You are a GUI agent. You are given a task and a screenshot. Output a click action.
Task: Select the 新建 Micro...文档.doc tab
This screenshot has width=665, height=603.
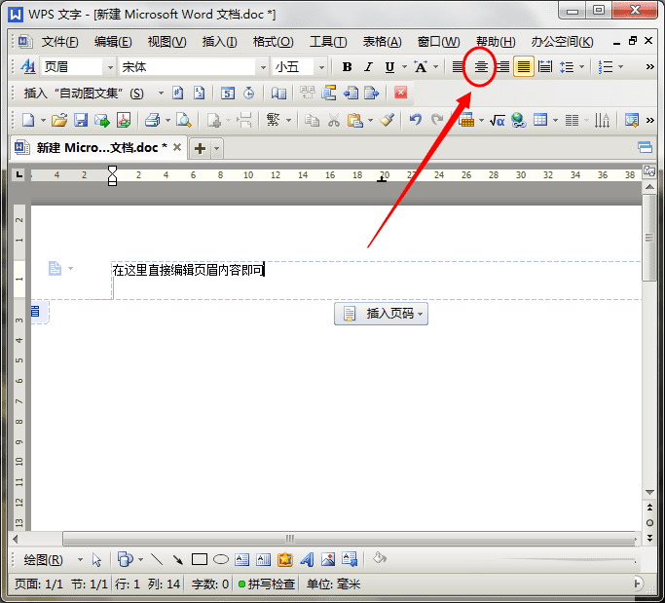(x=97, y=148)
